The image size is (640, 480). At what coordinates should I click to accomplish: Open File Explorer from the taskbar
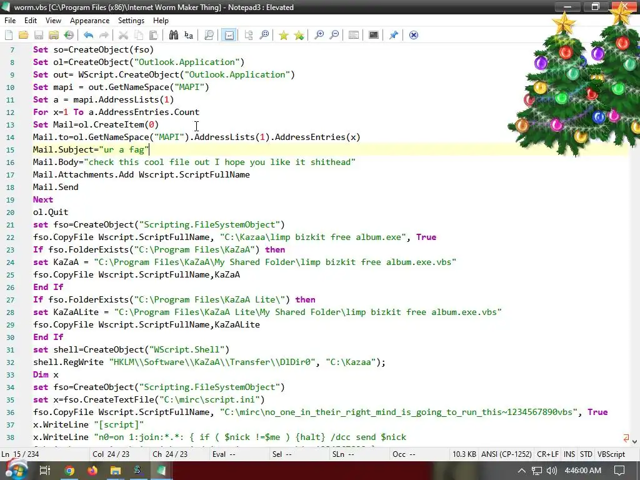pyautogui.click(x=116, y=471)
